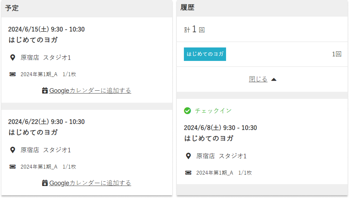The width and height of the screenshot is (349, 198).
Task: Click ticket icon in June 15 reservation
Action: (x=13, y=74)
